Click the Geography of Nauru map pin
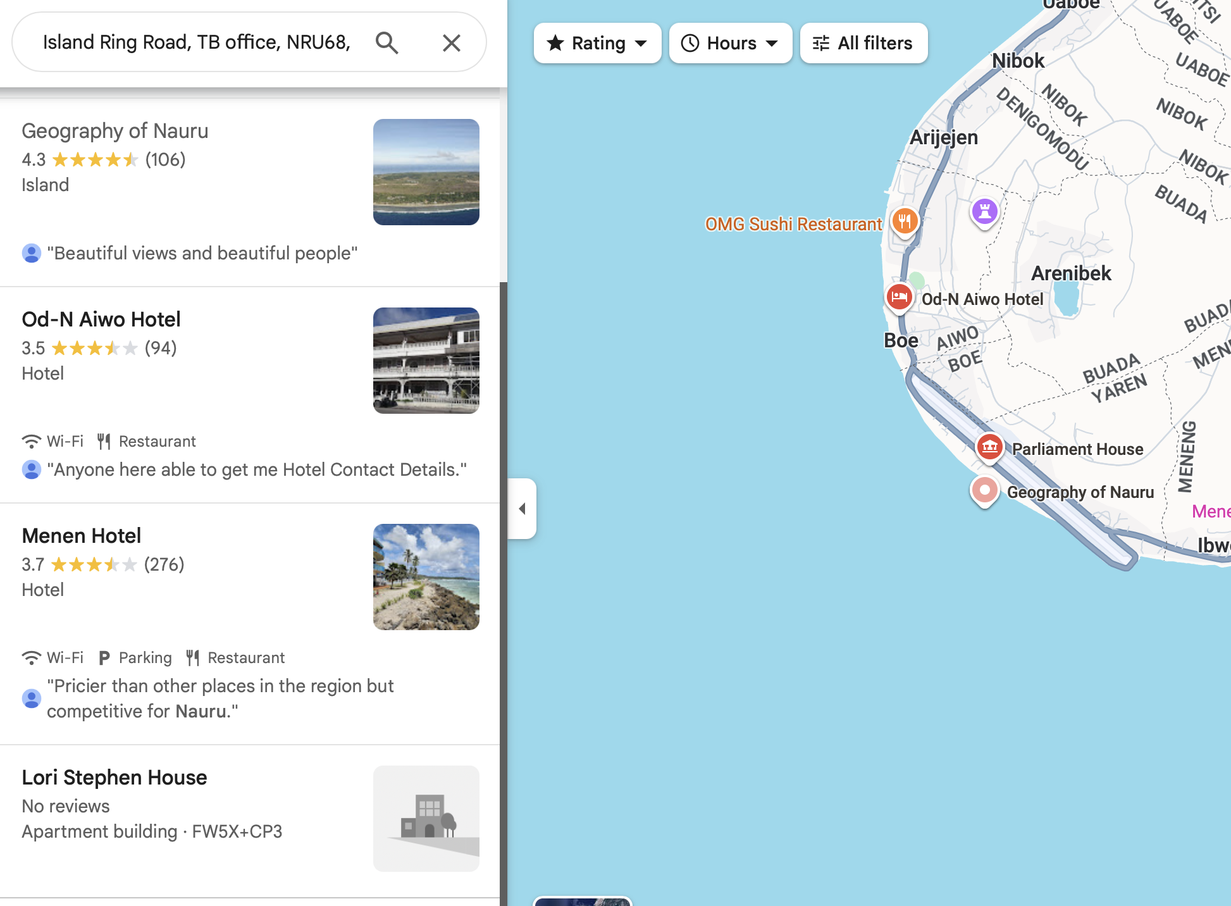Viewport: 1231px width, 906px height. tap(984, 491)
